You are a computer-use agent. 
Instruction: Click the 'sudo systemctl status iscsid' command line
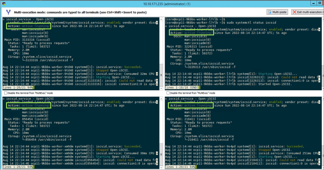tap(220, 23)
